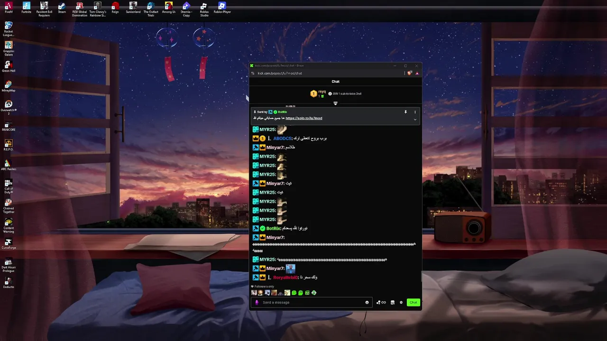Click the chat window scrollbar
Image resolution: width=607 pixels, height=341 pixels.
click(421, 277)
